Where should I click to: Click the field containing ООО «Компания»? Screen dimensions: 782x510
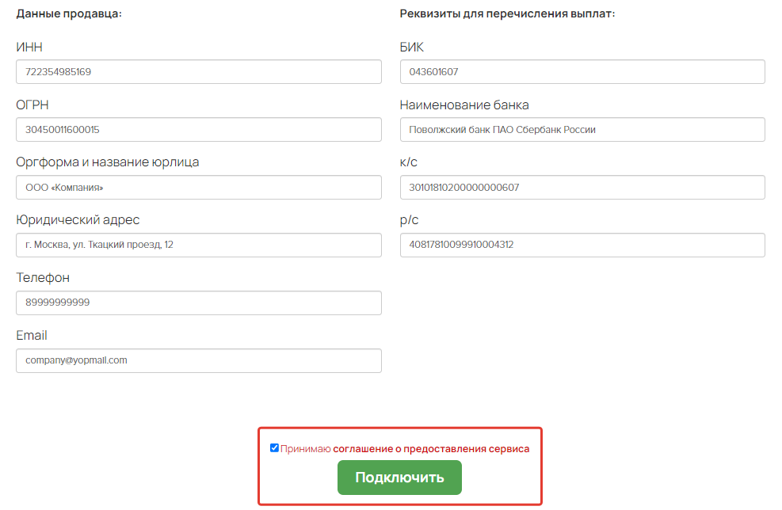pos(199,188)
